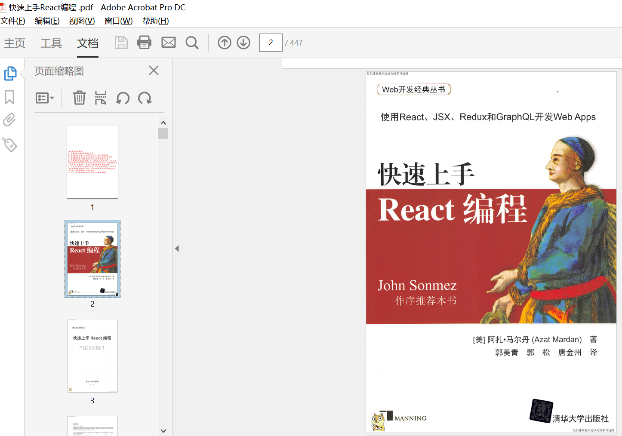
Task: Click subtitle 使用React、JSX、Redux和GraphQL
Action: tap(488, 117)
